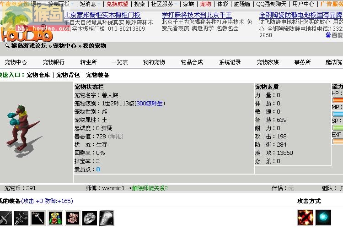Click the colorful robe armor equipment icon
Image resolution: width=343 pixels, height=230 pixels.
pos(55,218)
